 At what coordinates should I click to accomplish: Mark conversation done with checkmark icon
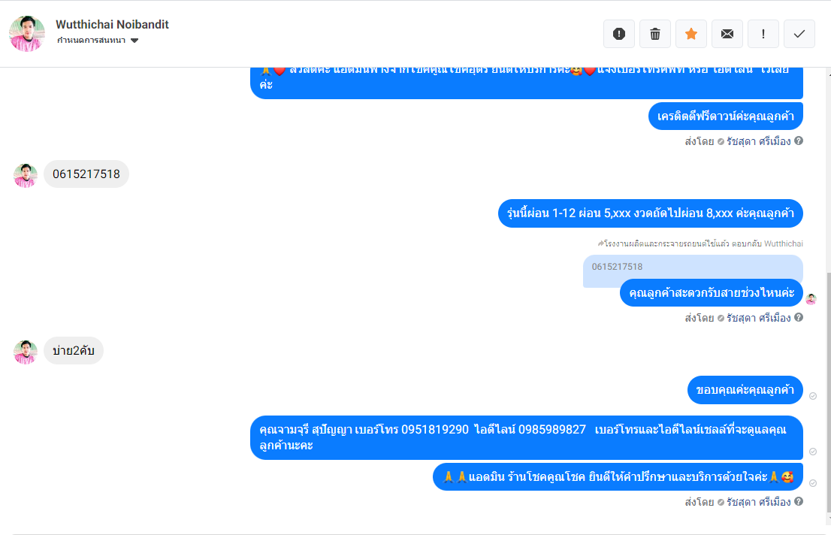tap(799, 34)
